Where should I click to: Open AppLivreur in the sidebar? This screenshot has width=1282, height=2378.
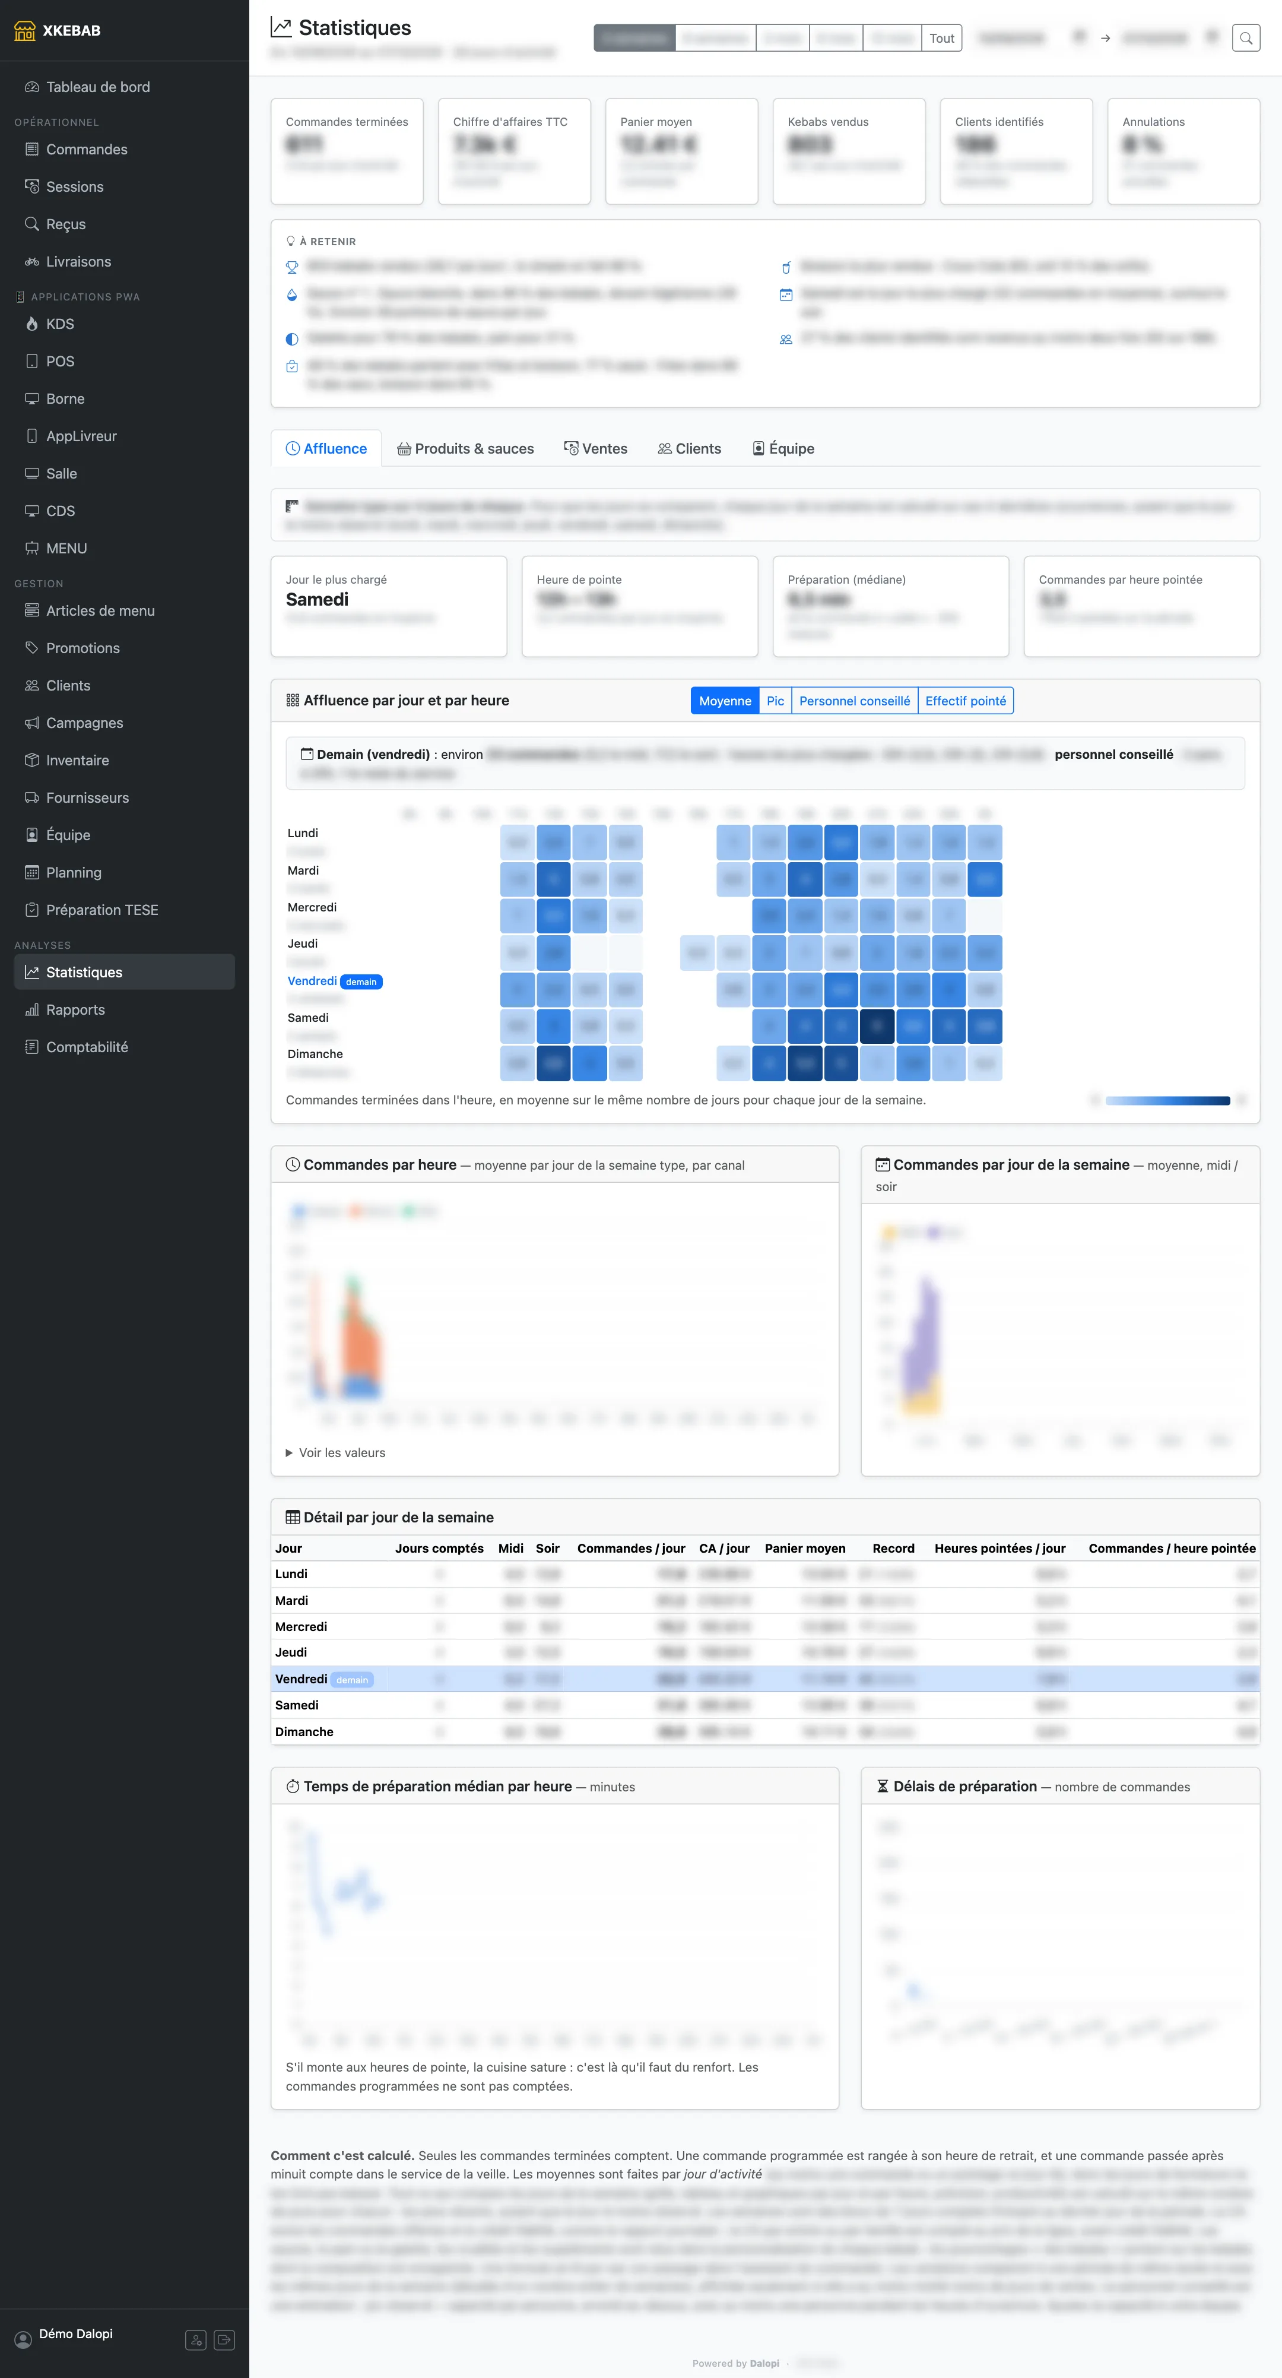125,436
